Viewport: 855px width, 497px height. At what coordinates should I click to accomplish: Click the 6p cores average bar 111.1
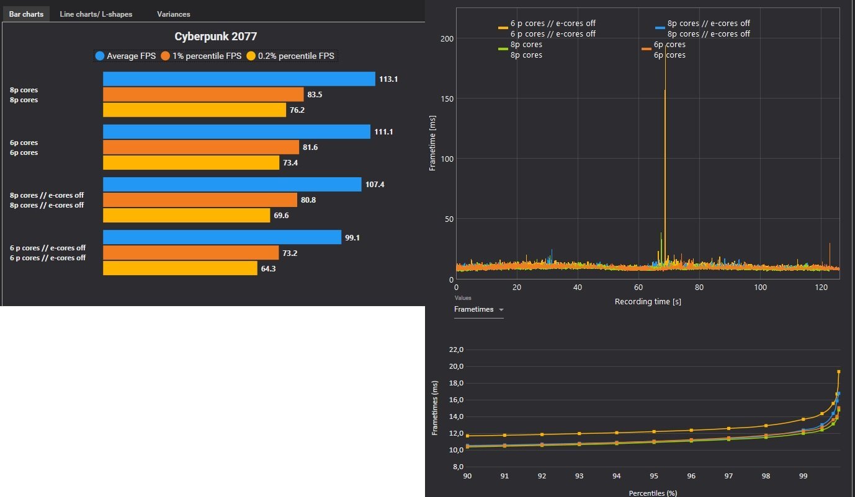click(x=236, y=131)
